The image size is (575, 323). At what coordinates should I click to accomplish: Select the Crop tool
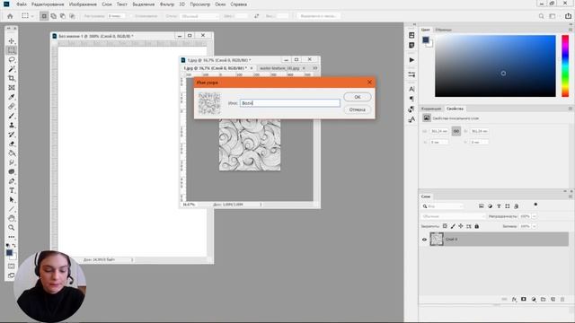click(12, 78)
